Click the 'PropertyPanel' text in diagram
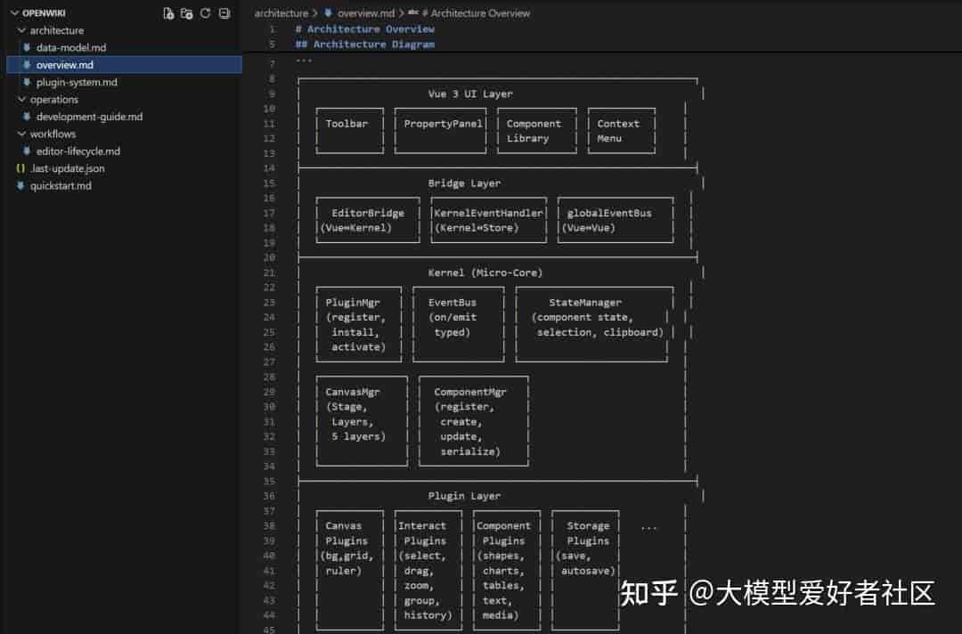This screenshot has height=634, width=962. tap(443, 123)
